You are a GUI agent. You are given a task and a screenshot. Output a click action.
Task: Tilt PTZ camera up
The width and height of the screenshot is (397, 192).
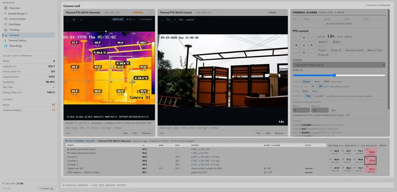tap(304, 37)
